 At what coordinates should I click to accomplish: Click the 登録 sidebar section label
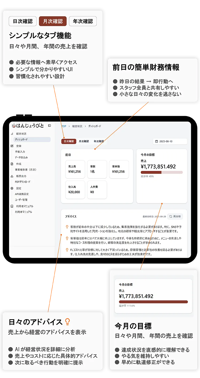19,146
